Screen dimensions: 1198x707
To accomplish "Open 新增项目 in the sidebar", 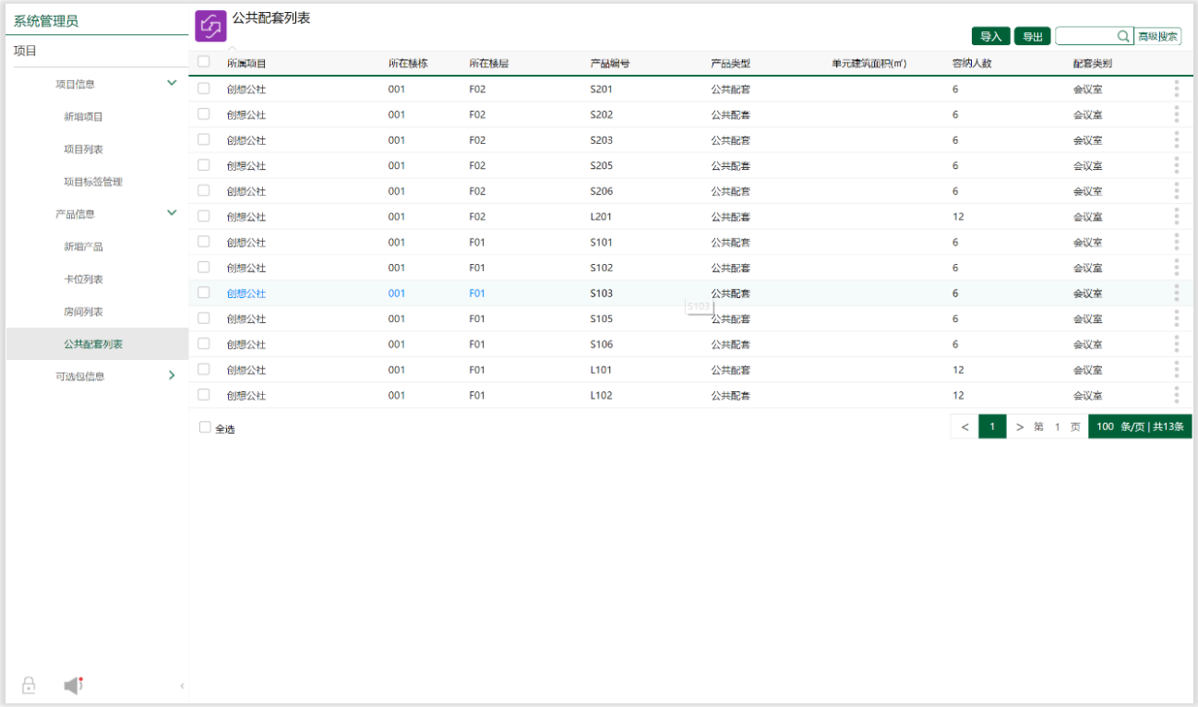I will pyautogui.click(x=83, y=116).
